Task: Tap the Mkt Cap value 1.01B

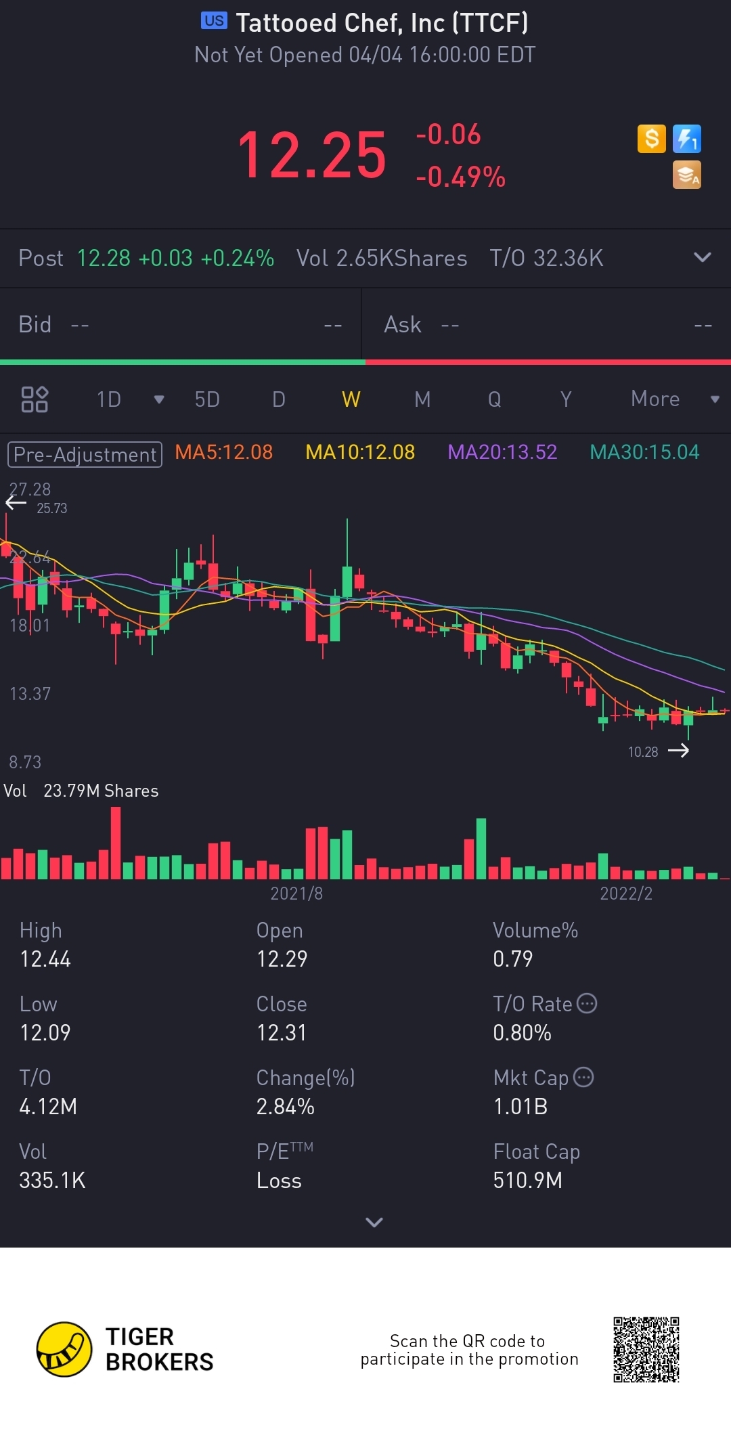Action: [x=520, y=1107]
